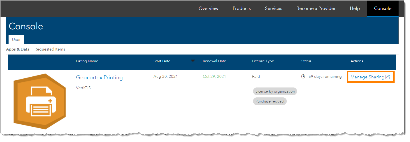
Task: Open the Geocortex Printing listing link
Action: pyautogui.click(x=99, y=78)
